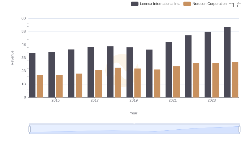Click the 2017 x-axis label
245x141 pixels.
pyautogui.click(x=95, y=100)
